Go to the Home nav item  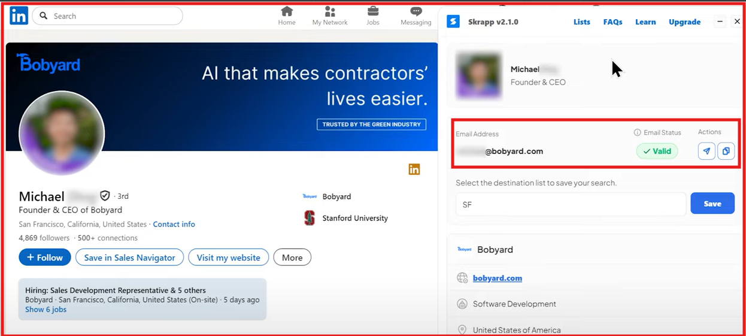click(x=287, y=16)
